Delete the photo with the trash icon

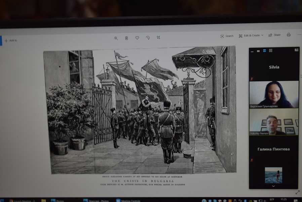pyautogui.click(x=126, y=38)
